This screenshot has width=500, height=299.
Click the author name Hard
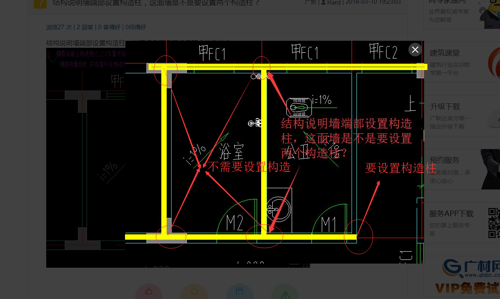coord(334,2)
